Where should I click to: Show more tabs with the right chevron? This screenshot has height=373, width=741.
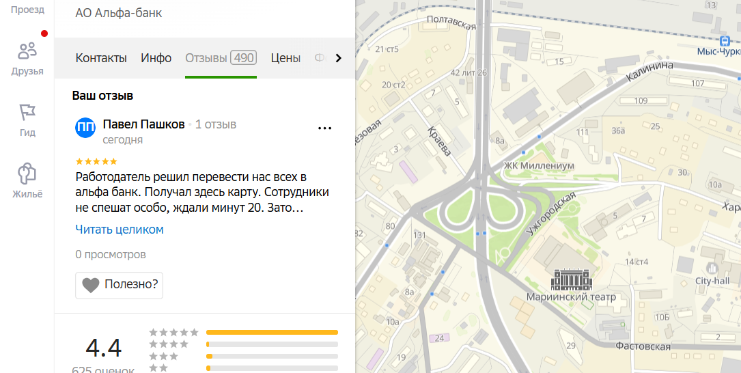pos(338,58)
